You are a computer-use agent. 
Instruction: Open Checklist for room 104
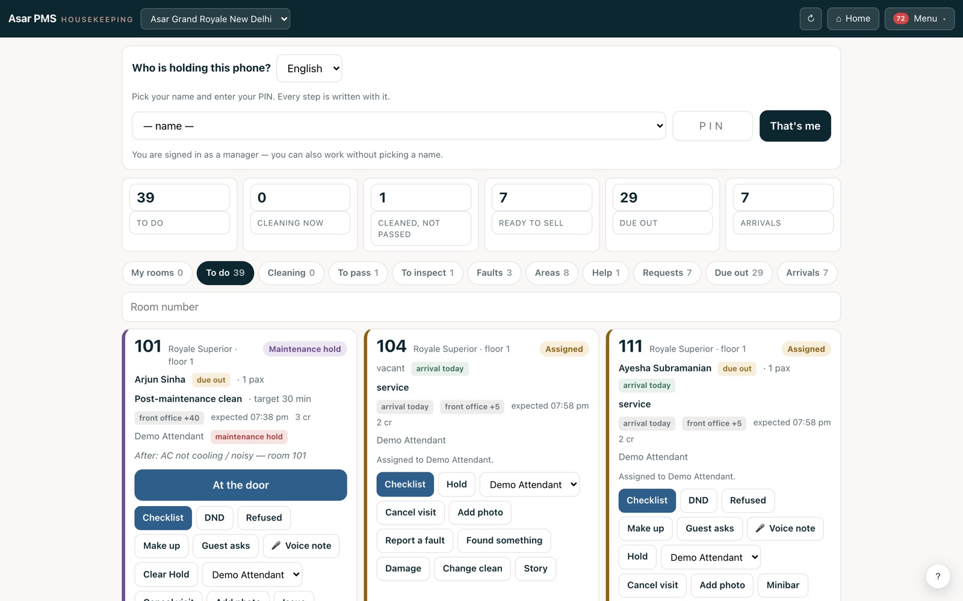click(405, 484)
